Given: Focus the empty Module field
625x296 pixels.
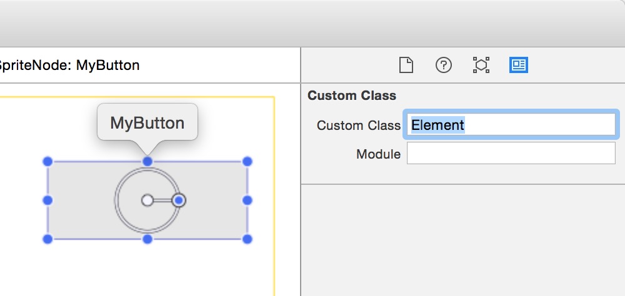Looking at the screenshot, I should (511, 153).
